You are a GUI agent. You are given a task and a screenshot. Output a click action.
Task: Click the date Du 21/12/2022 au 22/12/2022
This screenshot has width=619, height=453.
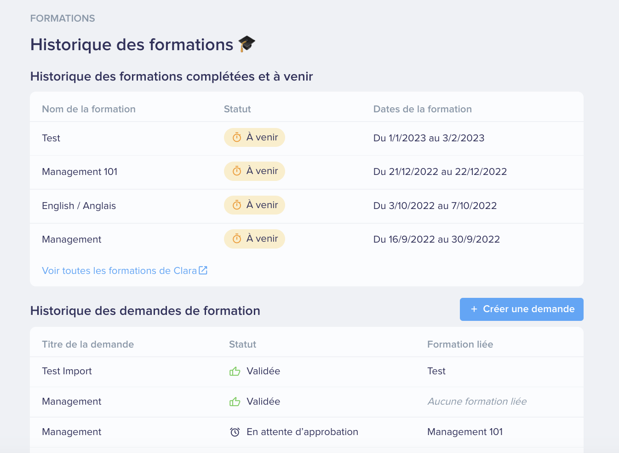(x=440, y=172)
